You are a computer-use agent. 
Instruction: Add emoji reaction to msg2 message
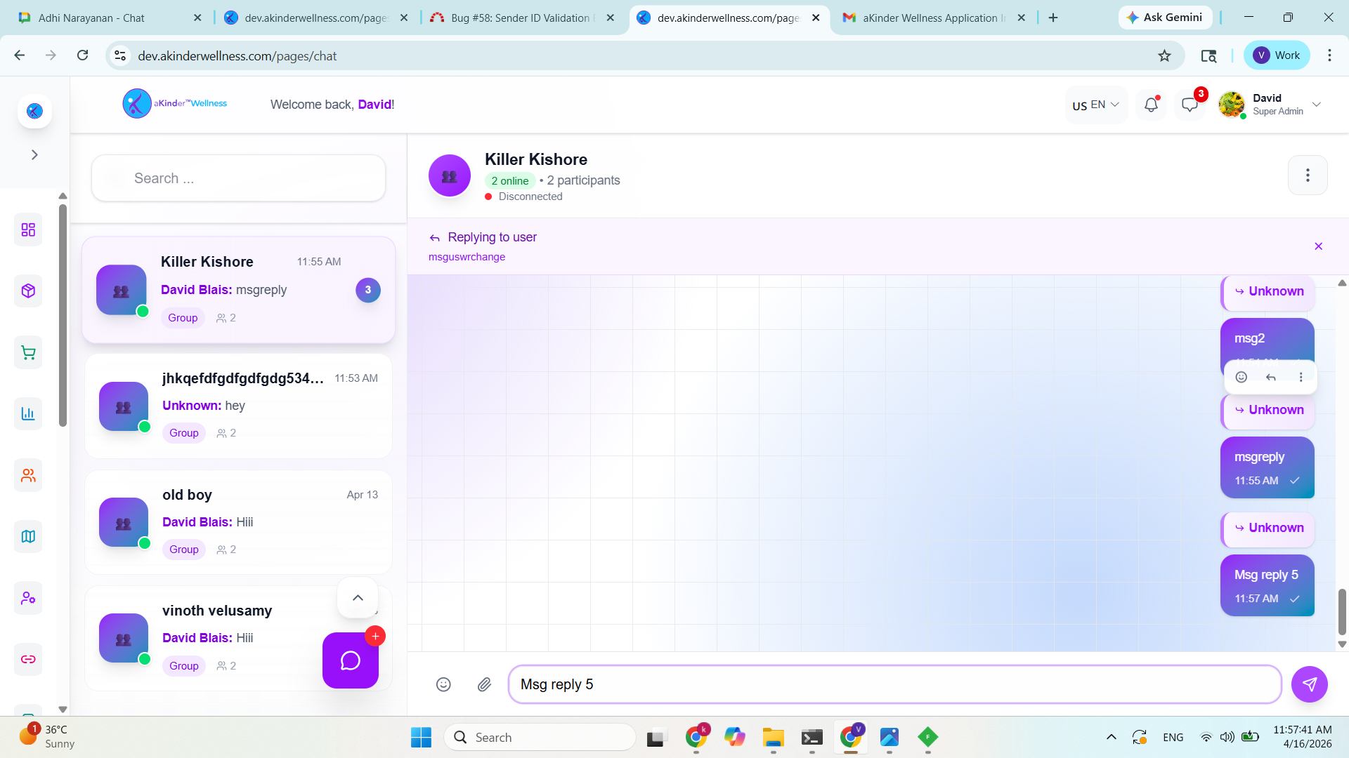[1242, 378]
